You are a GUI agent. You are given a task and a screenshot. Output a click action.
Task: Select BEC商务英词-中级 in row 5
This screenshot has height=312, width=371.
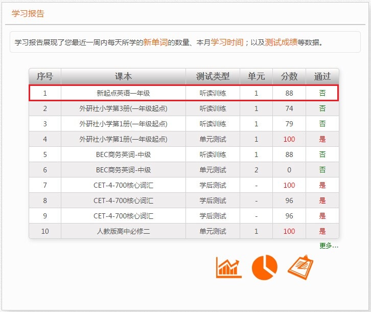[x=123, y=154]
